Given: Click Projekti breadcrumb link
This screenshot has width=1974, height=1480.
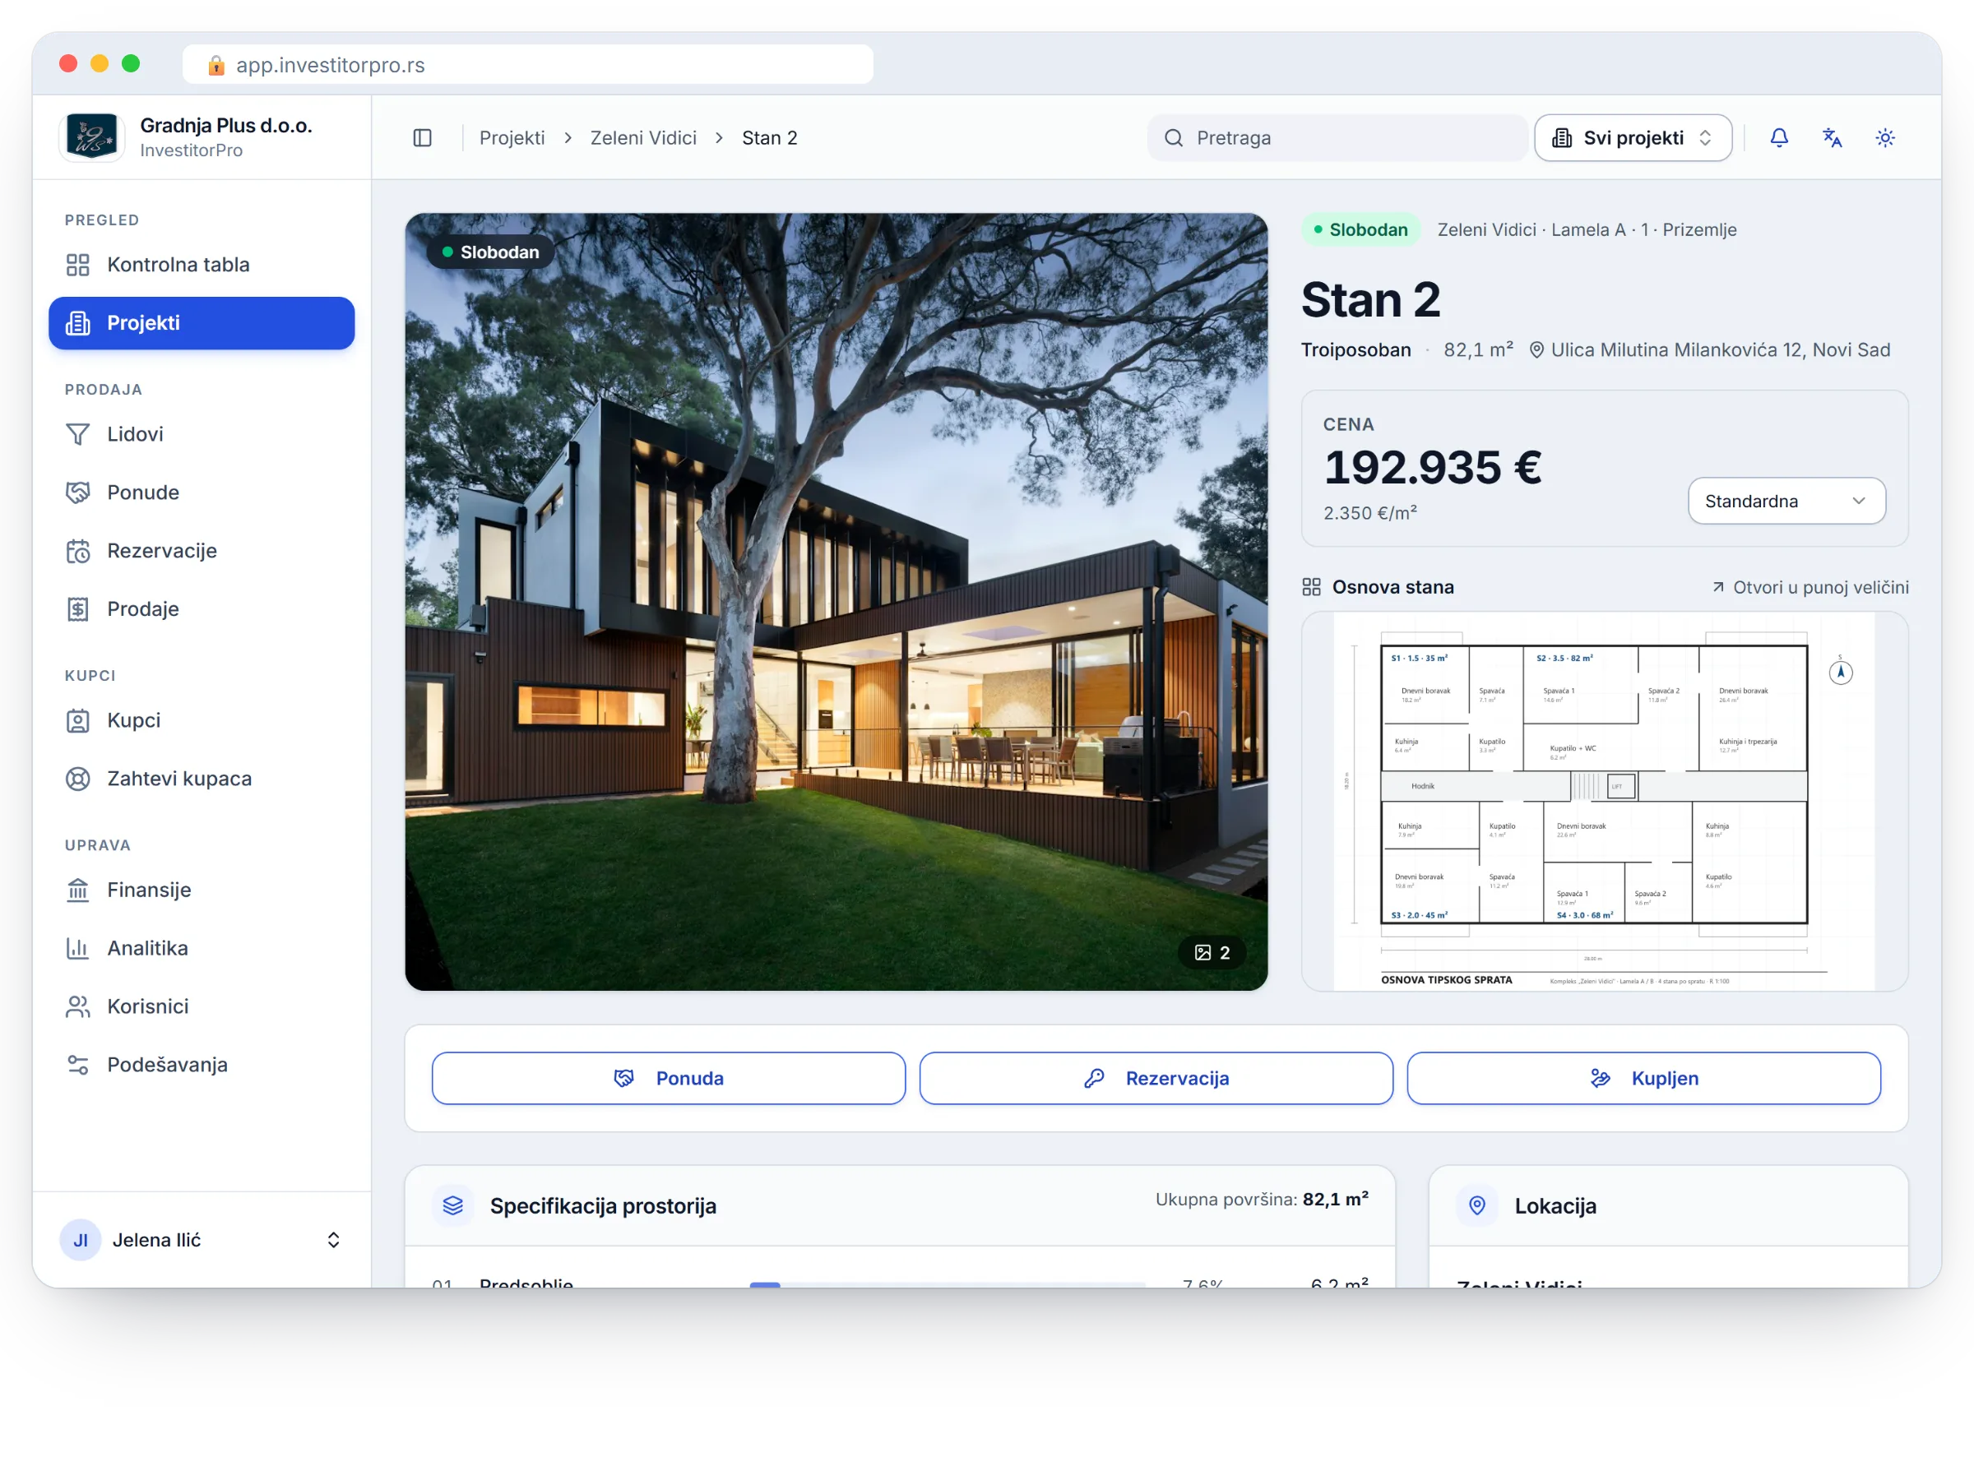Looking at the screenshot, I should point(512,137).
